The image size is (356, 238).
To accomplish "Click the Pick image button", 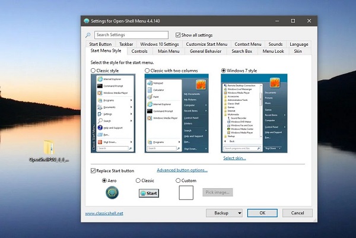I will (x=218, y=192).
